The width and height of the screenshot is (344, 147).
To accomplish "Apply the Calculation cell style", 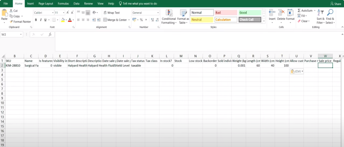I will (226, 20).
